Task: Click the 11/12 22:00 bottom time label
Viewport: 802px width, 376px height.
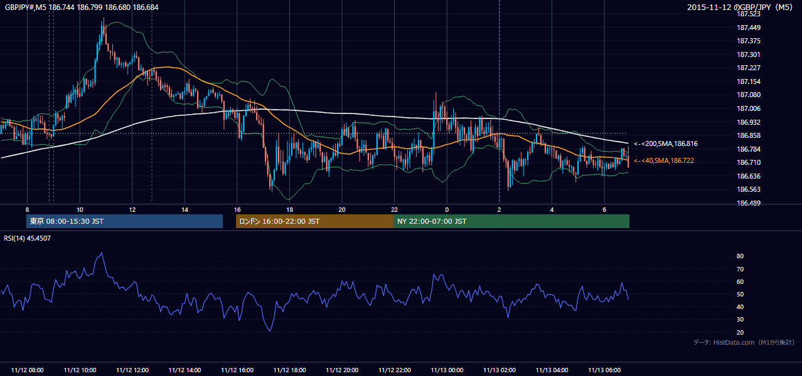Action: (394, 370)
